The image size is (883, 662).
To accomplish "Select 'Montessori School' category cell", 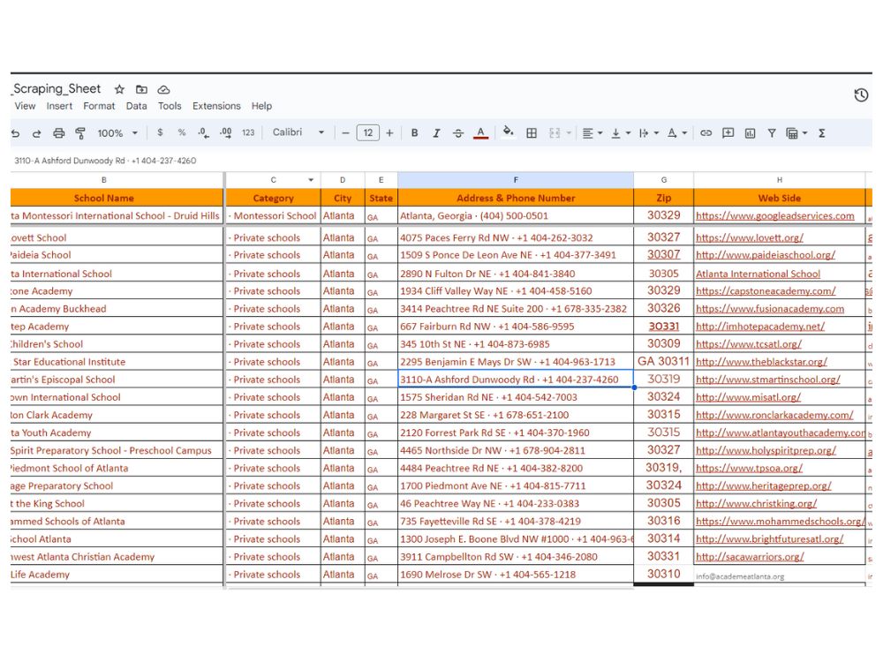I will tap(273, 215).
